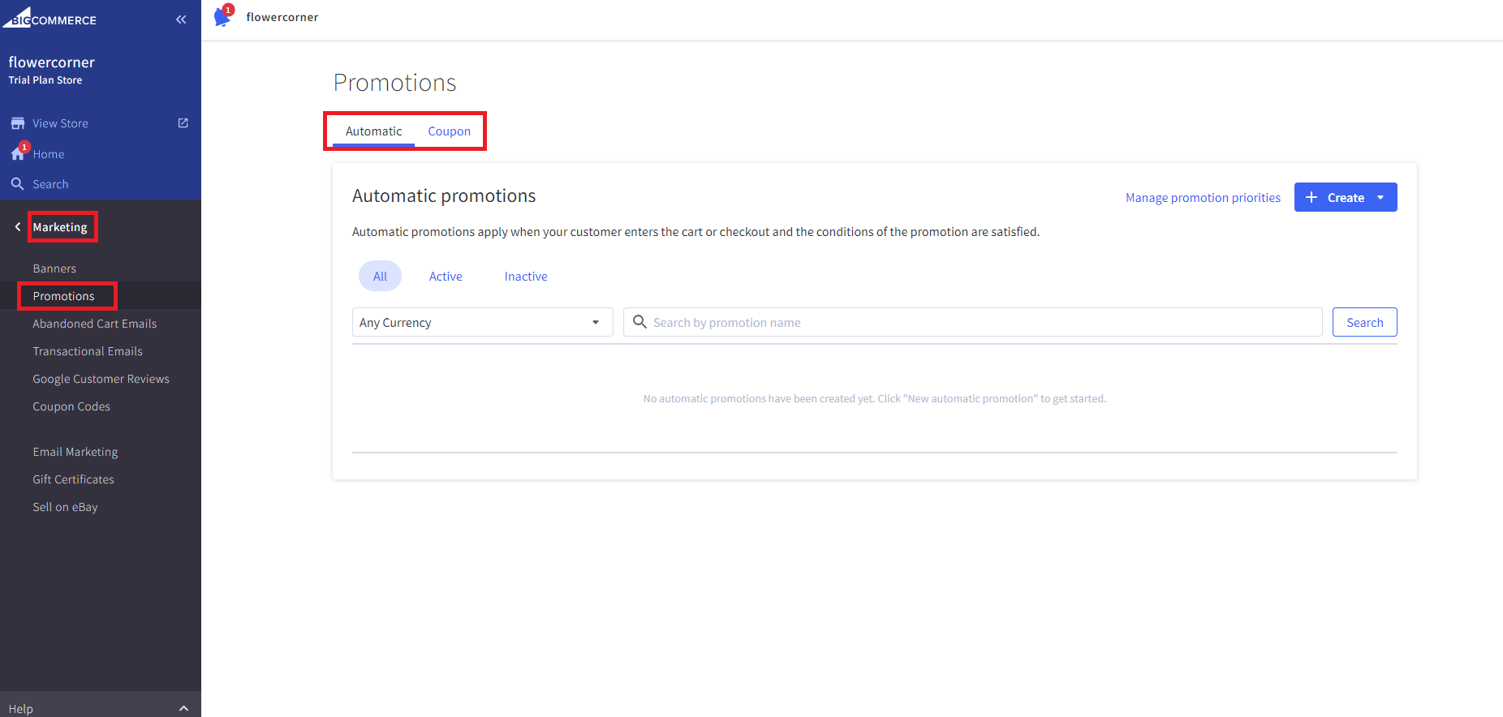The image size is (1503, 717).
Task: Click the Help label in sidebar
Action: (x=21, y=709)
